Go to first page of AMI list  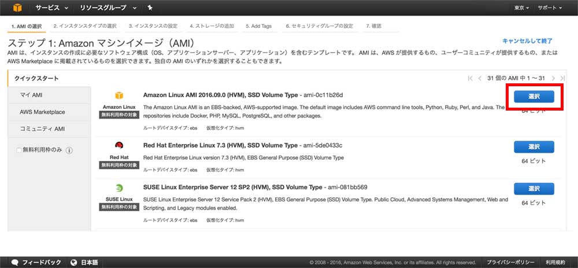470,78
